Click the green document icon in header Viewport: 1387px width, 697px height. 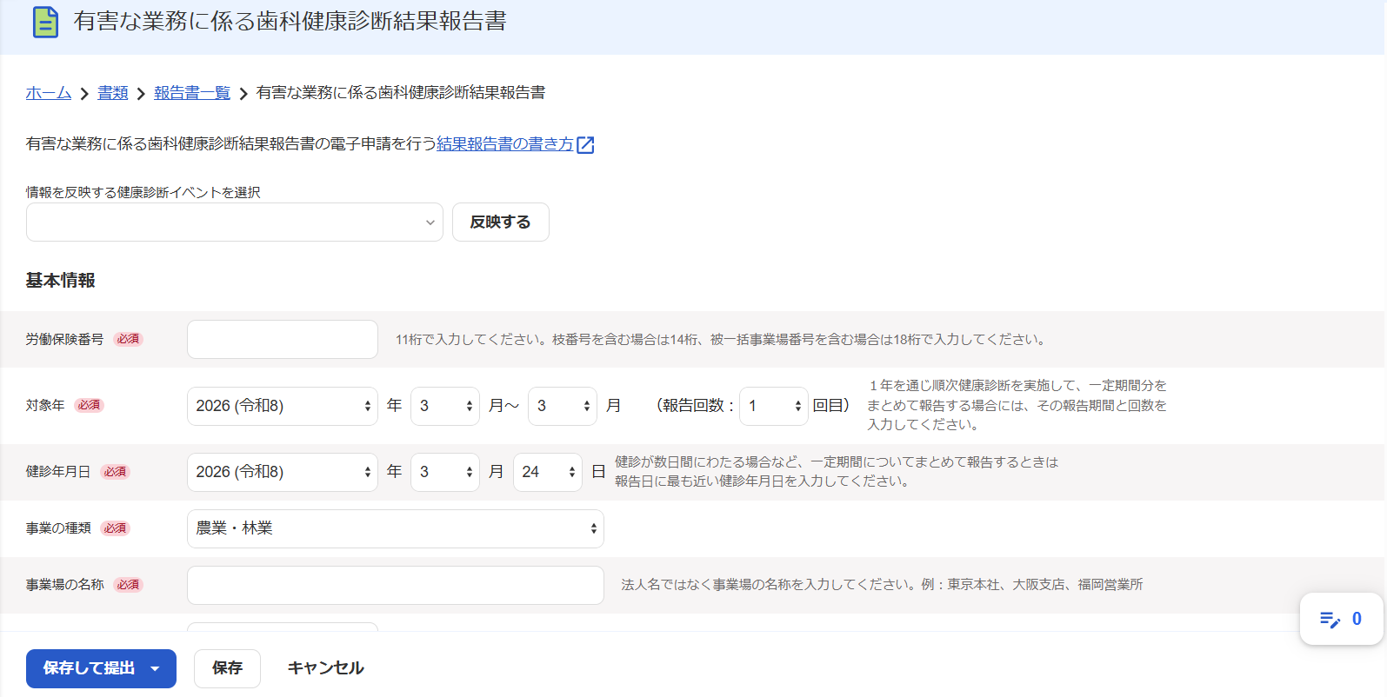click(x=45, y=22)
